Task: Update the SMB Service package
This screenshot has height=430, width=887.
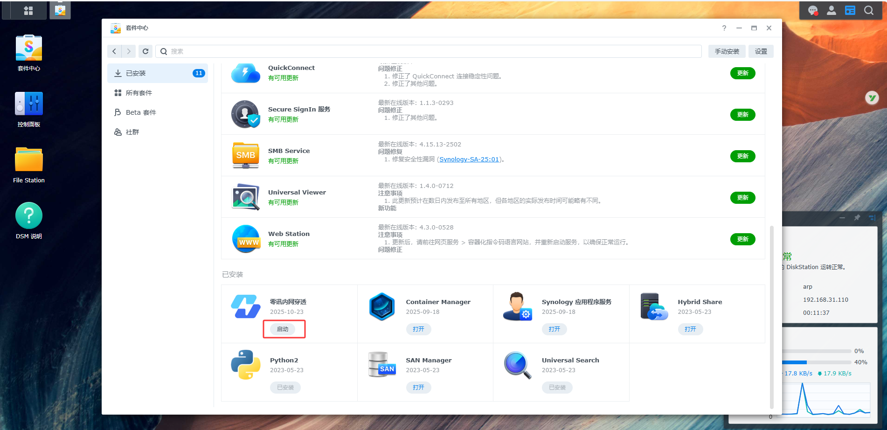Action: click(742, 156)
